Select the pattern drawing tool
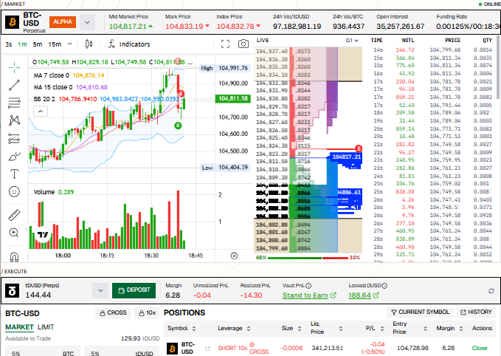The width and height of the screenshot is (501, 356). [x=14, y=120]
